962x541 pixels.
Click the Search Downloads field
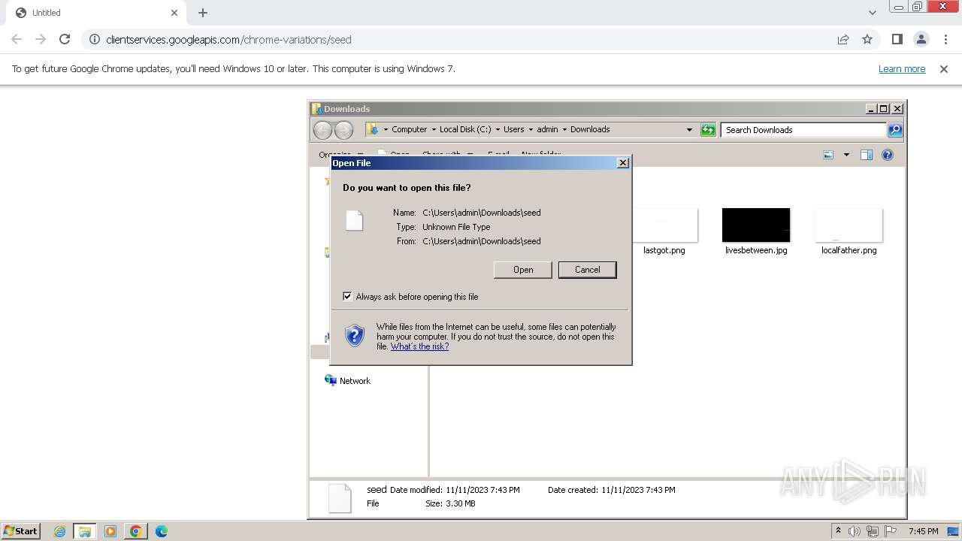[803, 130]
